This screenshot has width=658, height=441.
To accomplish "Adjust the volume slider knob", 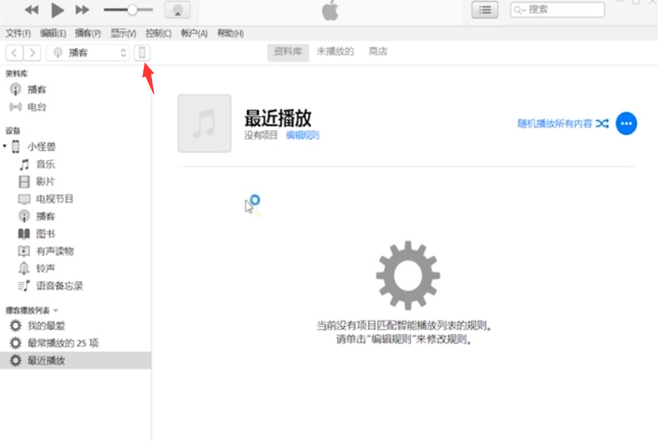I will pyautogui.click(x=132, y=10).
